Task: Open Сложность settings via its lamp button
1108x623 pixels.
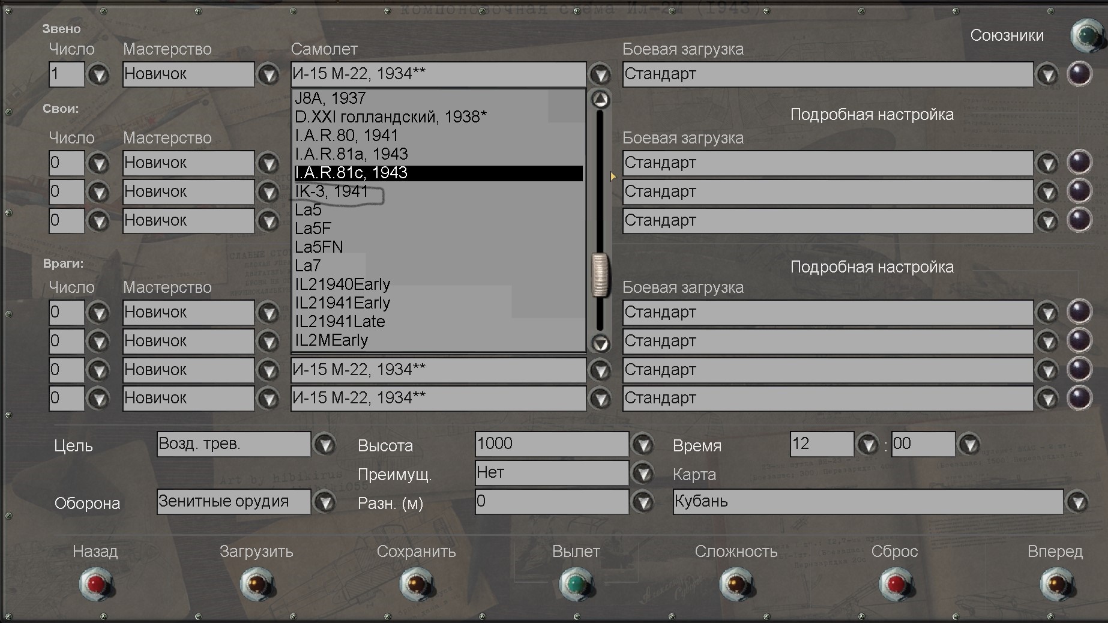Action: tap(736, 584)
